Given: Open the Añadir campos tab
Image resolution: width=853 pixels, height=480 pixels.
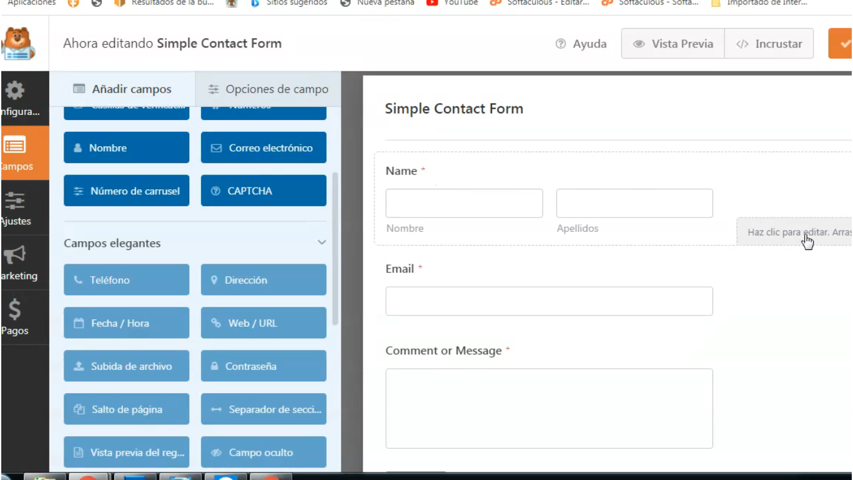Looking at the screenshot, I should click(x=122, y=89).
